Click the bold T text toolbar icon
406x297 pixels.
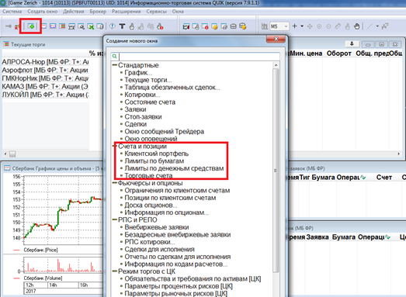(x=122, y=26)
